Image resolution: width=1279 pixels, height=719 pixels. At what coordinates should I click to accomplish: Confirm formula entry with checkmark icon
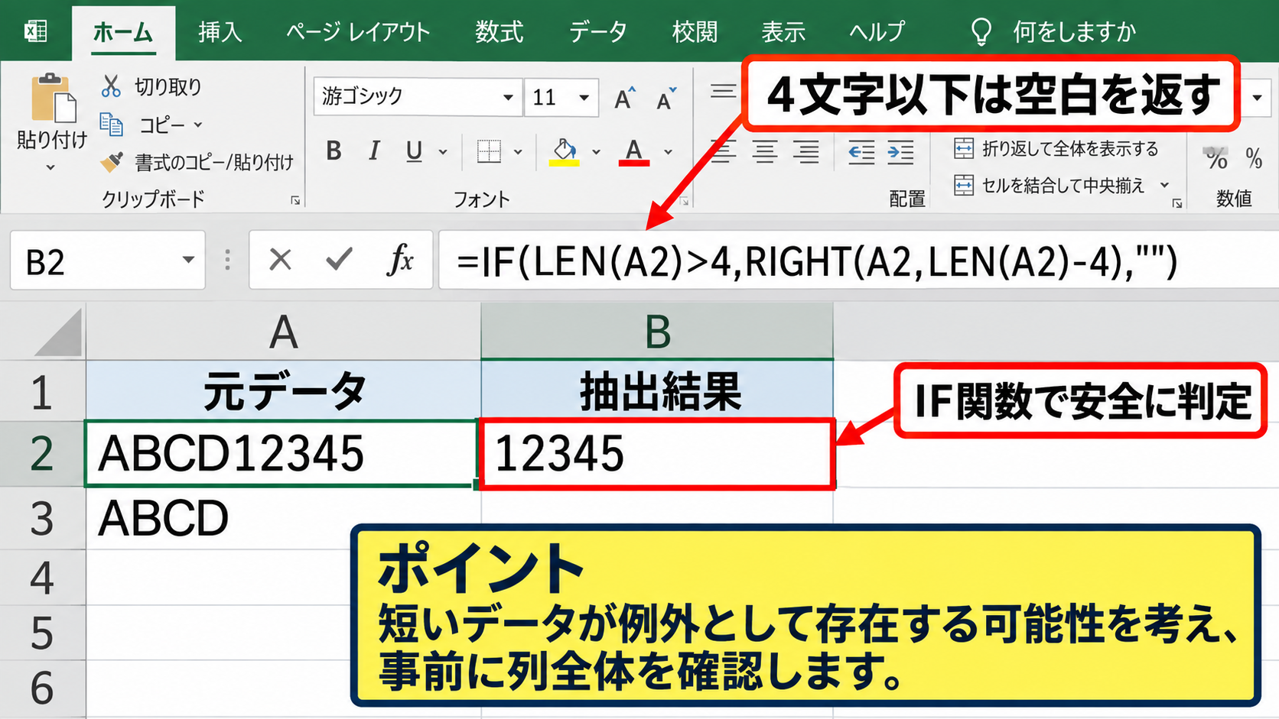click(x=339, y=260)
